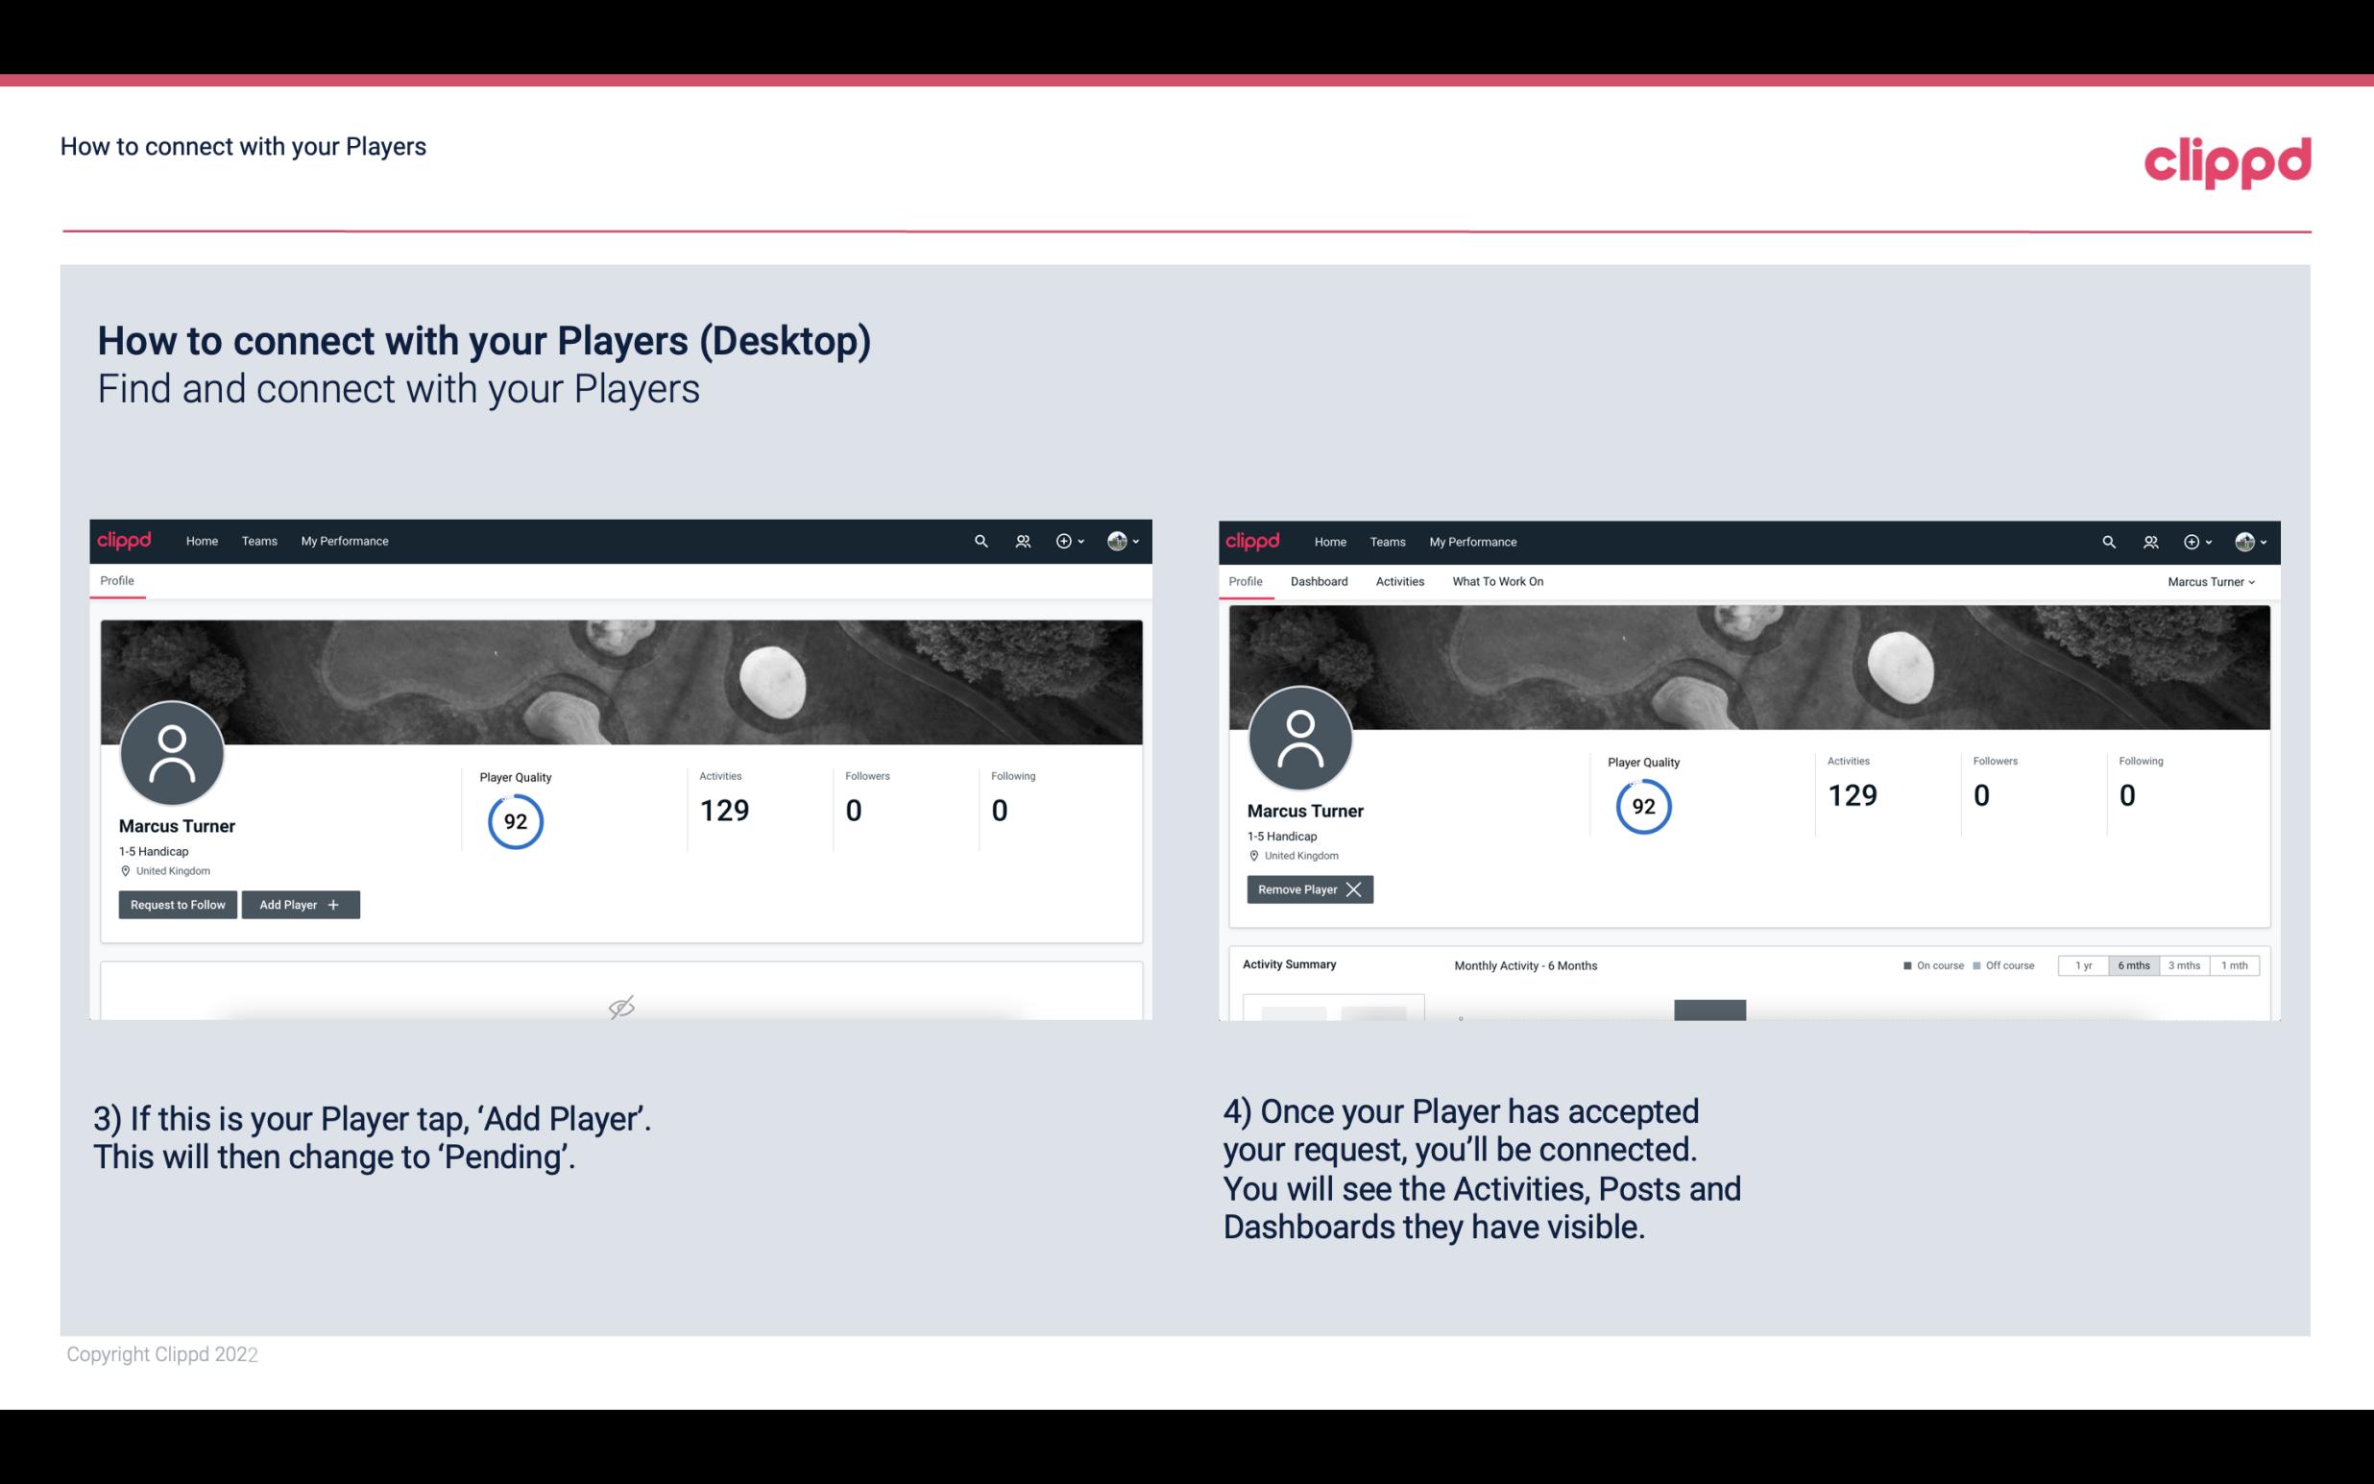Click the search icon in right navbar
The height and width of the screenshot is (1484, 2374).
pyautogui.click(x=2107, y=540)
